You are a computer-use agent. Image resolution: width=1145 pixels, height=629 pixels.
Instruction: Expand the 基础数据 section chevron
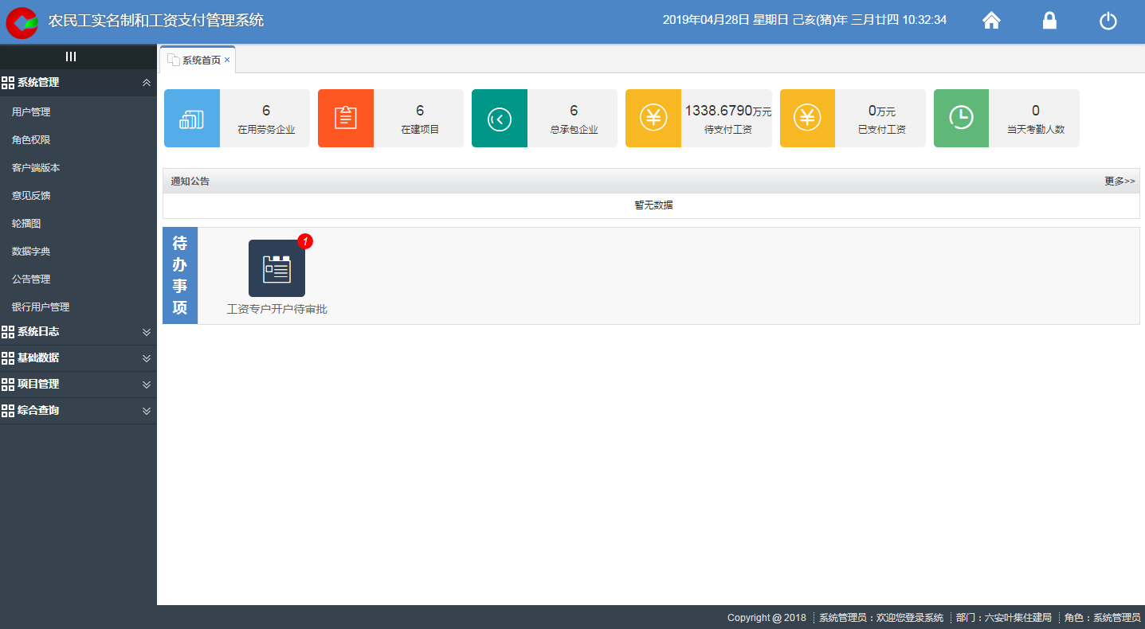(147, 358)
